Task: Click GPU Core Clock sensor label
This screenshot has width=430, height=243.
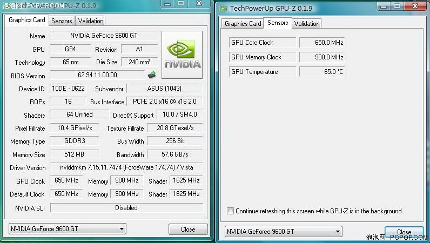Action: coord(263,43)
